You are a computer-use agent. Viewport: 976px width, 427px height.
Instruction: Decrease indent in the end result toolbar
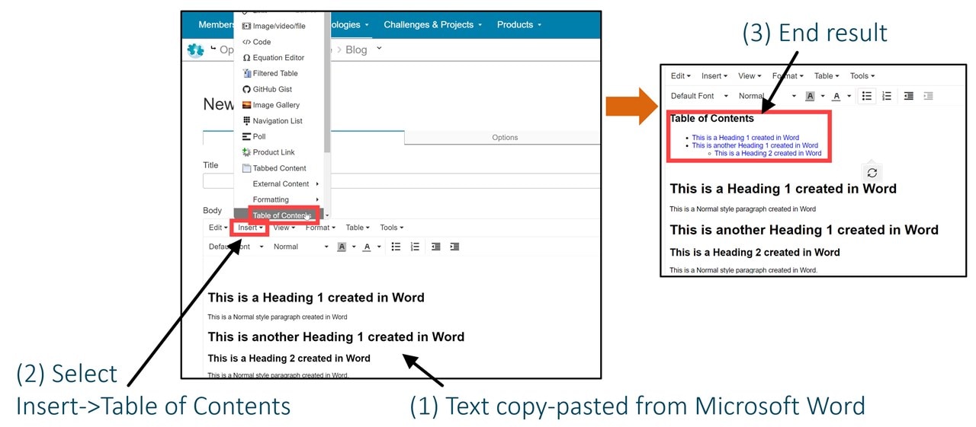pyautogui.click(x=909, y=96)
